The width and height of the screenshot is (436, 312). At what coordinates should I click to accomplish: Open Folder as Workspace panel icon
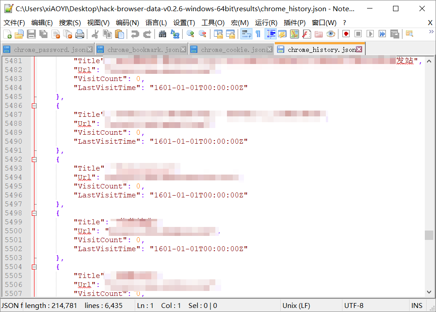[x=319, y=34]
